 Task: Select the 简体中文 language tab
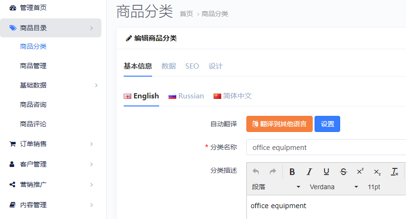coord(233,96)
